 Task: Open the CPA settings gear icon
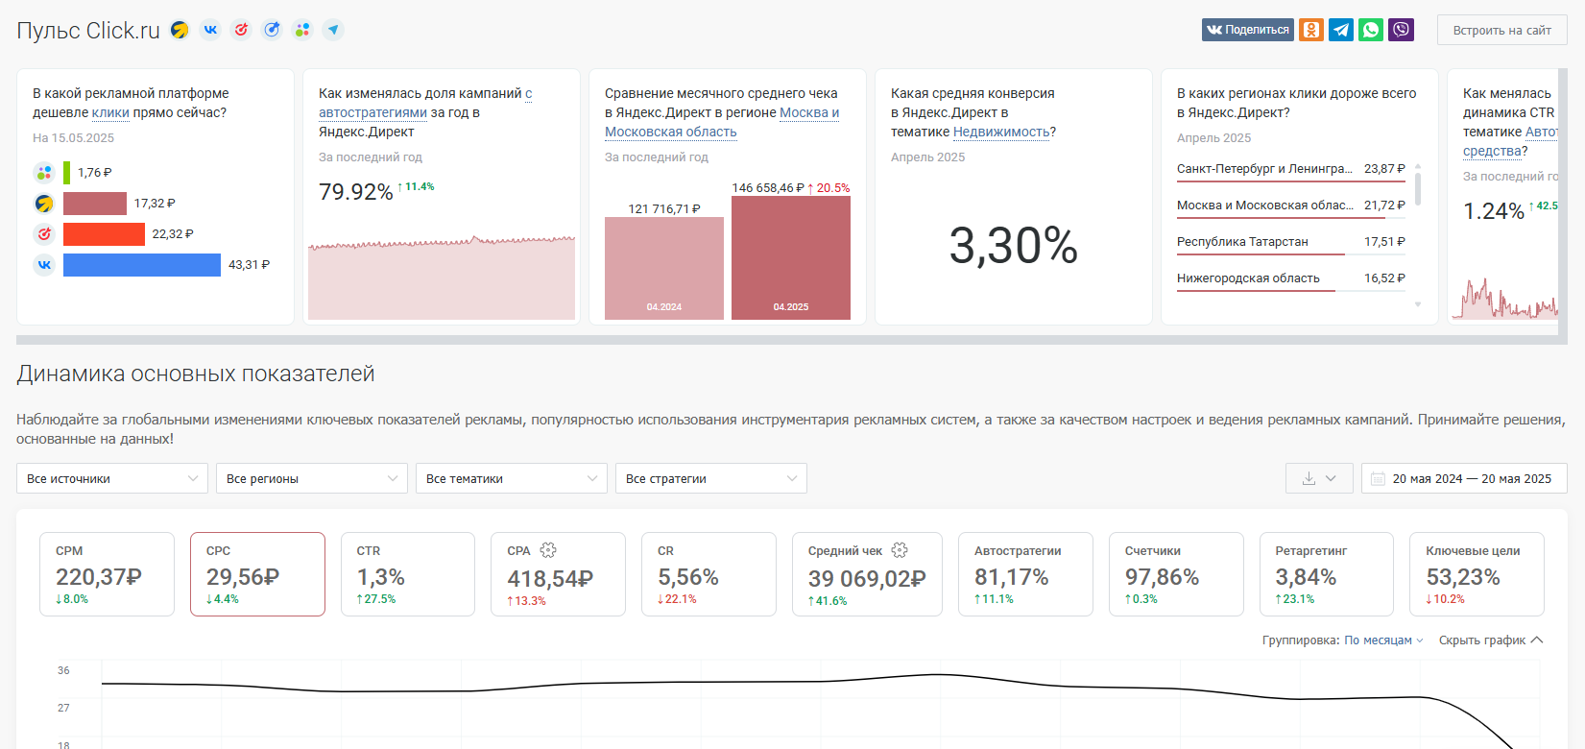(x=548, y=550)
